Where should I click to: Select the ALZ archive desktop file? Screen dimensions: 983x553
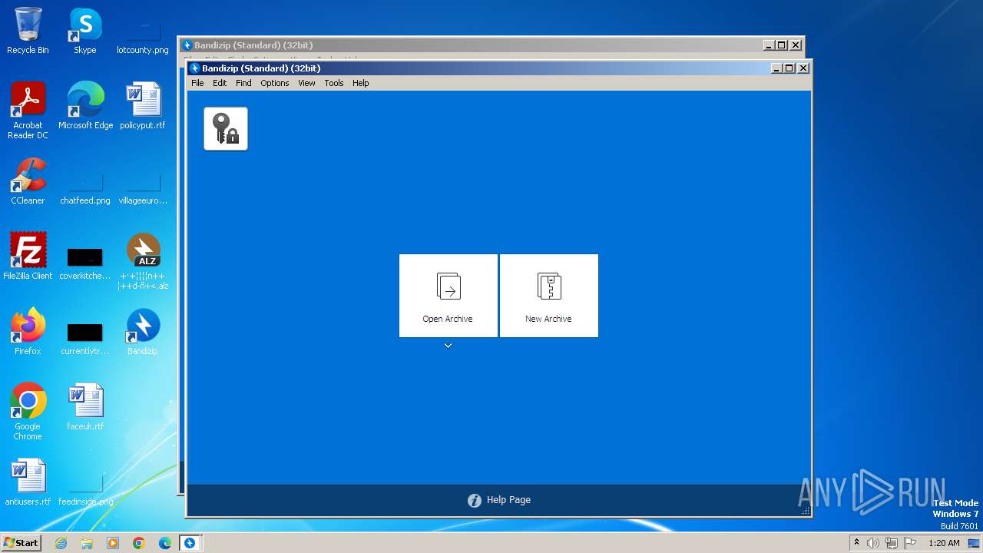143,262
